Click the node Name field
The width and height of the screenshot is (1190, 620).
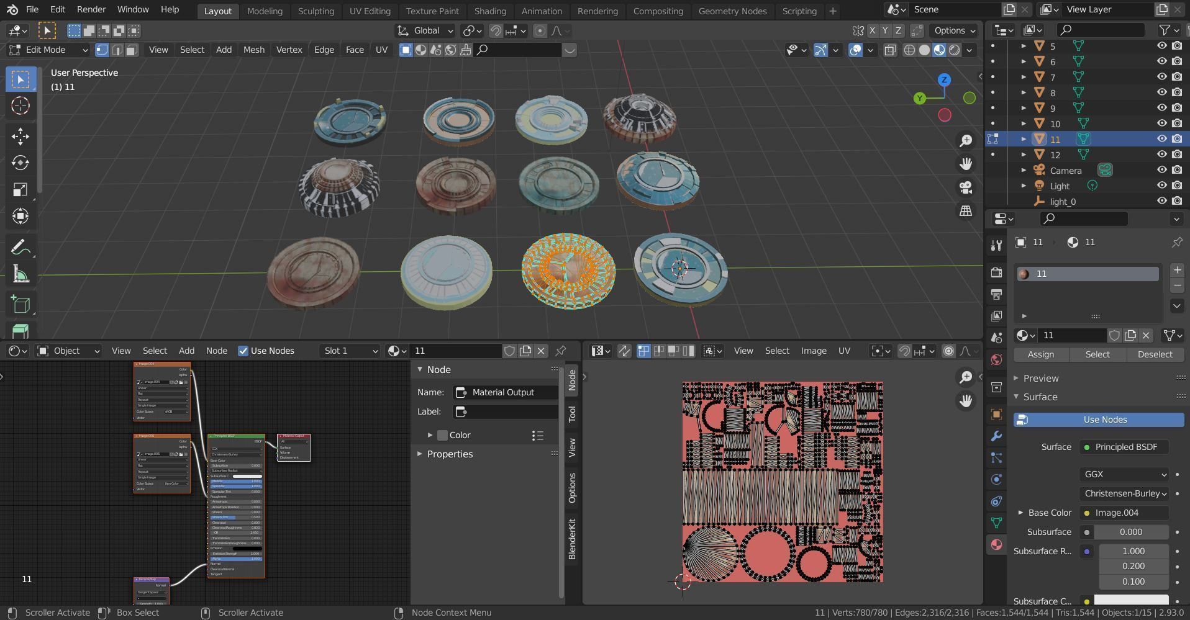(506, 392)
